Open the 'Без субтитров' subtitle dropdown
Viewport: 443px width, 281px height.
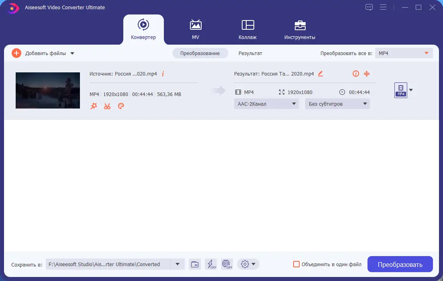tap(337, 103)
